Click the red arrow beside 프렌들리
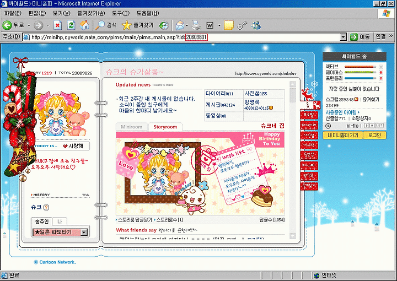 (x=381, y=78)
